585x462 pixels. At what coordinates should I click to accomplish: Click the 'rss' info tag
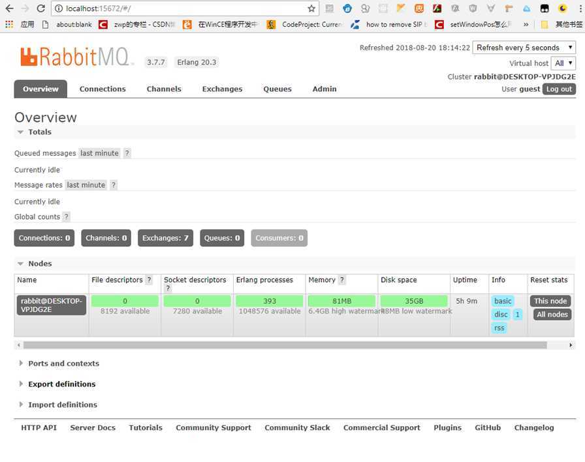pos(499,328)
